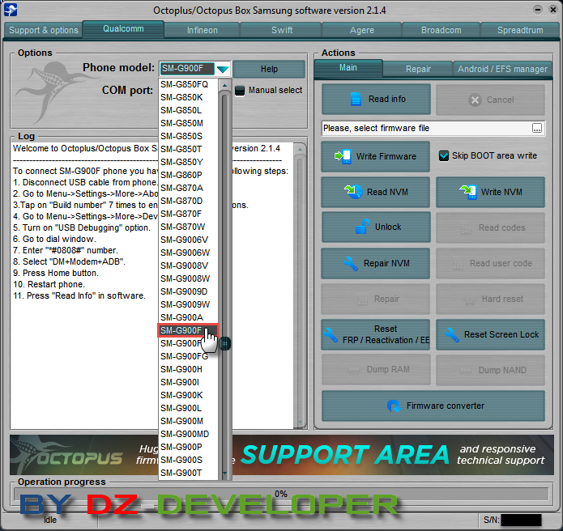Click the Reset Screen Lock wrench icon
The image size is (563, 531).
tap(451, 335)
